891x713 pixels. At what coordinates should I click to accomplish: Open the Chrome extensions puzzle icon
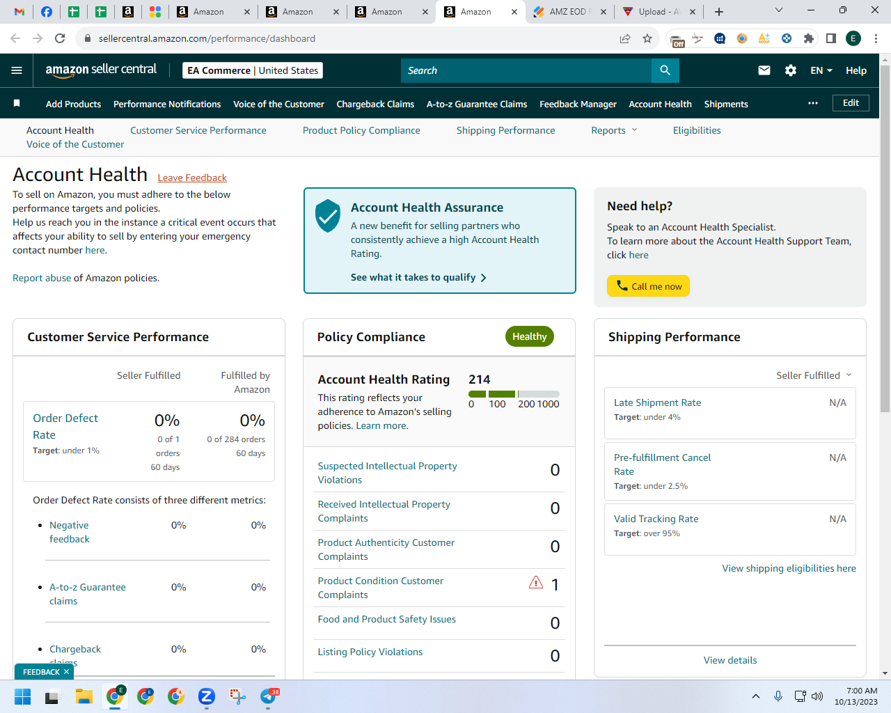(809, 38)
